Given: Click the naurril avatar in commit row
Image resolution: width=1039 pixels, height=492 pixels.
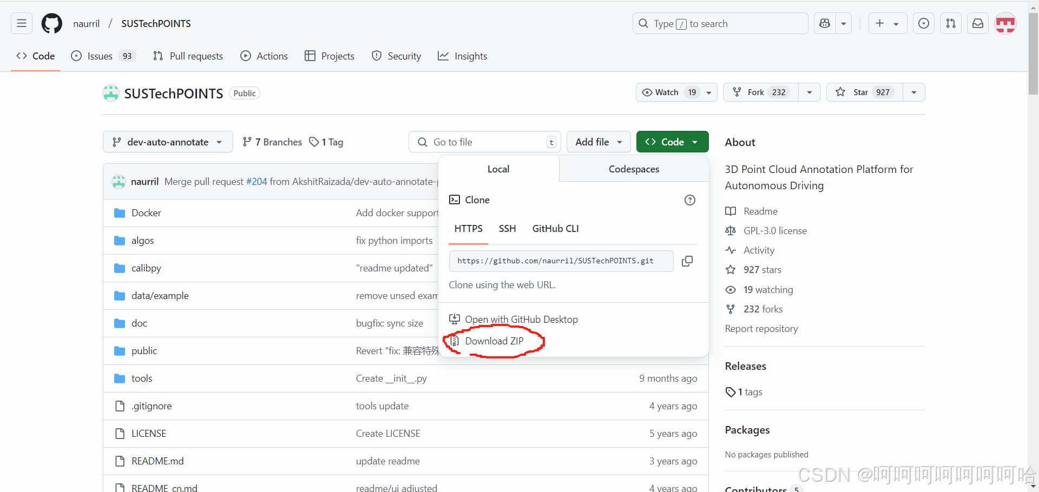Looking at the screenshot, I should click(x=119, y=182).
